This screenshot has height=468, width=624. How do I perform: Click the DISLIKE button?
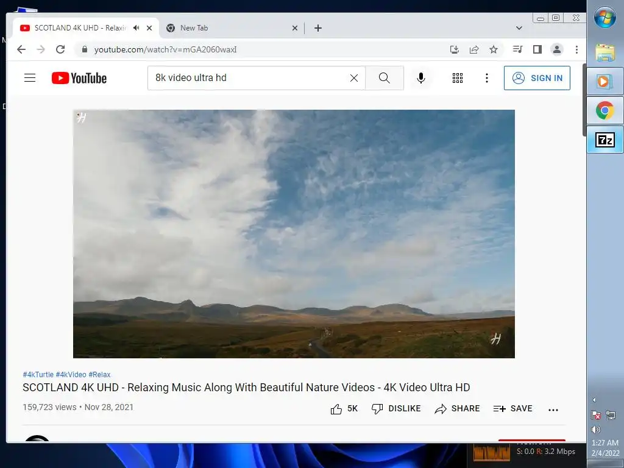(396, 409)
